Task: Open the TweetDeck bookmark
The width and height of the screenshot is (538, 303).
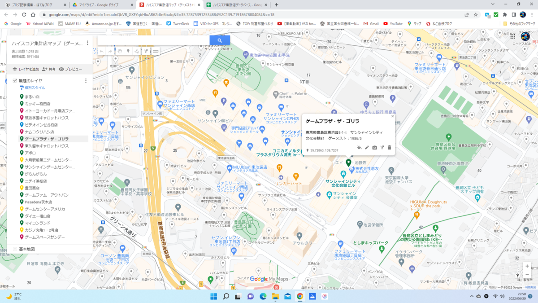Action: 178,23
